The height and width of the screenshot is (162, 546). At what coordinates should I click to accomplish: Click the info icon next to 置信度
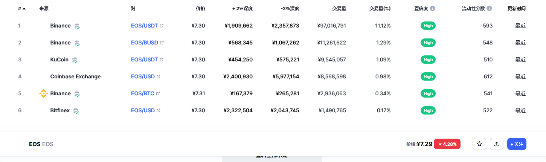click(433, 8)
